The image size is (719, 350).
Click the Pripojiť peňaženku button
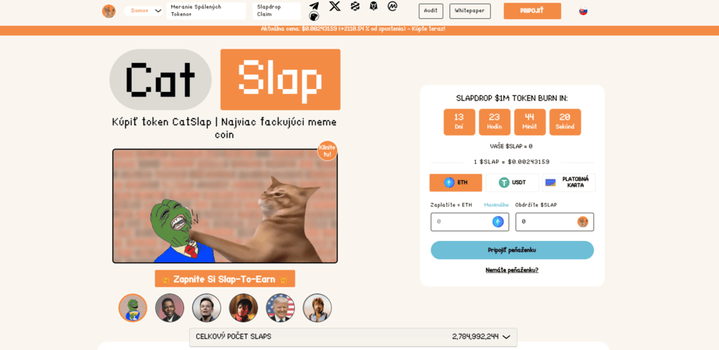click(512, 250)
